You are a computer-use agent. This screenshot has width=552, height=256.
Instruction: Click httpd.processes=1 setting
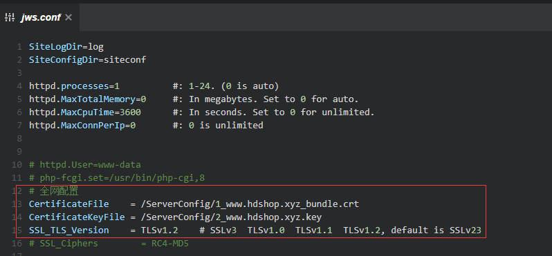[74, 86]
